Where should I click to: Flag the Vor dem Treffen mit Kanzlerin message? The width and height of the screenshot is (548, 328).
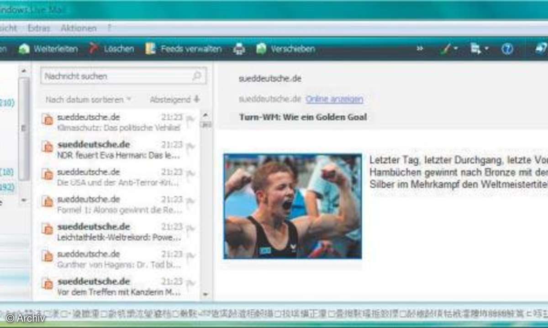click(190, 284)
